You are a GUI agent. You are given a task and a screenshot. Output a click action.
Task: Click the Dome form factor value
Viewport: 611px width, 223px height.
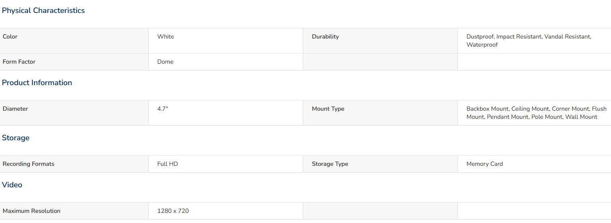coord(165,62)
